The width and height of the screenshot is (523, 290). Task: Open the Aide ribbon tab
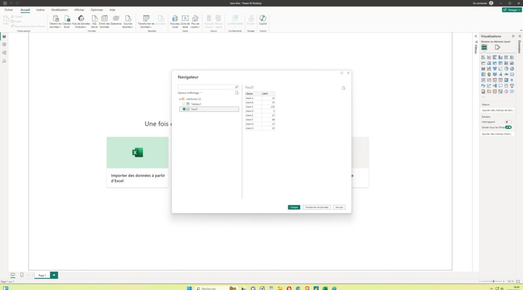point(112,10)
